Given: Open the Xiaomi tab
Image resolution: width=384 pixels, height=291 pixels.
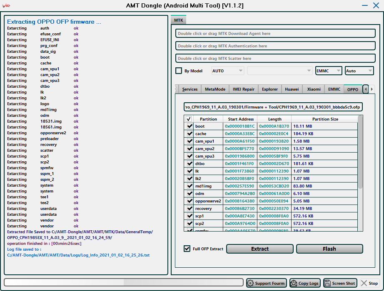Looking at the screenshot, I should click(314, 89).
